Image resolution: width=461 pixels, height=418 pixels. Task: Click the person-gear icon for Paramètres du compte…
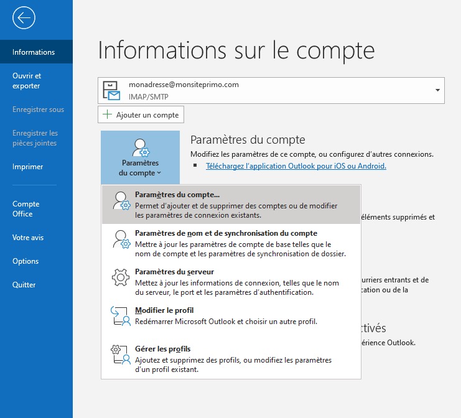coord(120,202)
